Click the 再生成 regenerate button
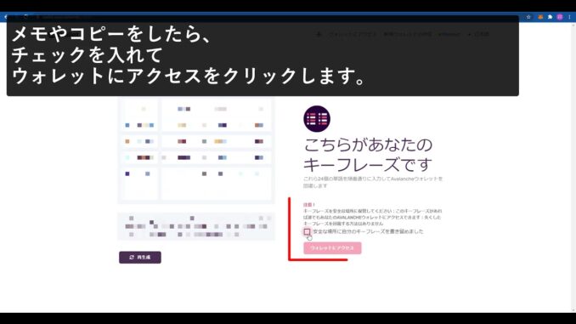This screenshot has width=576, height=324. point(140,257)
